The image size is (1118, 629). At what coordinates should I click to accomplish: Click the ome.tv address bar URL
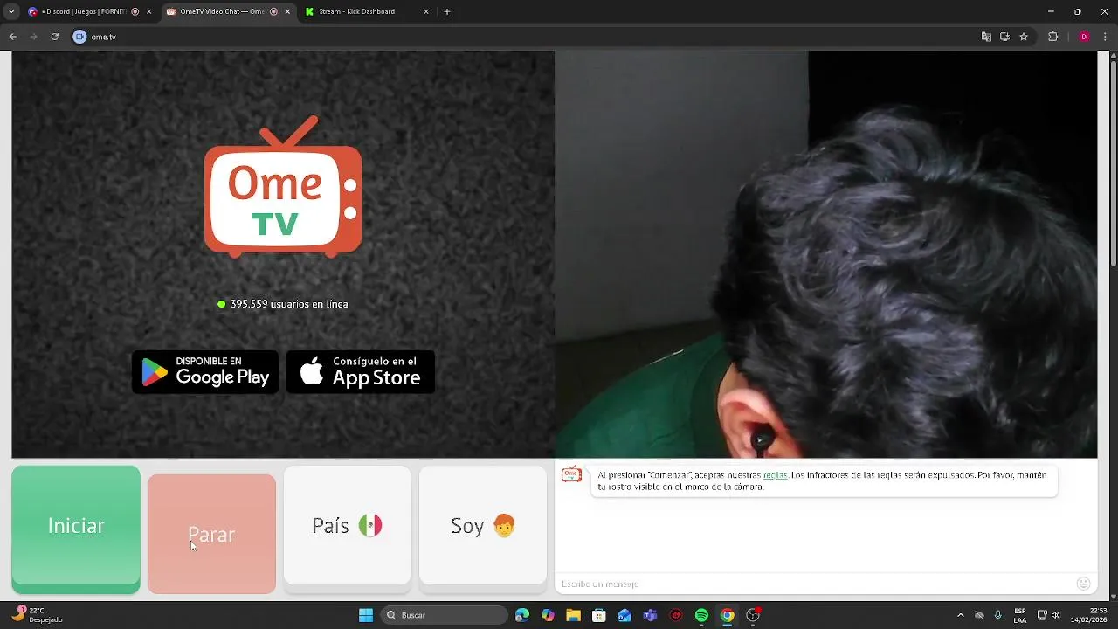[103, 37]
